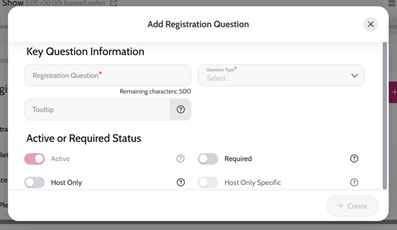Open help icon next to Active toggle
This screenshot has height=230, width=397.
coord(180,158)
